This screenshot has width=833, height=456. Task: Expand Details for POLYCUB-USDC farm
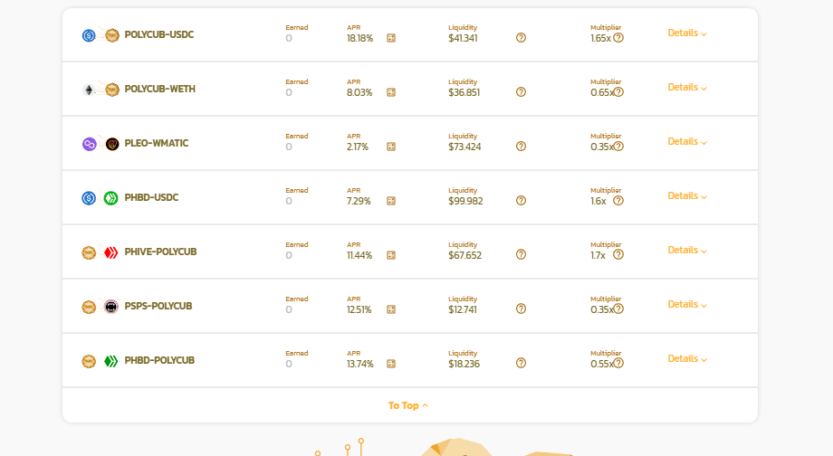[687, 33]
